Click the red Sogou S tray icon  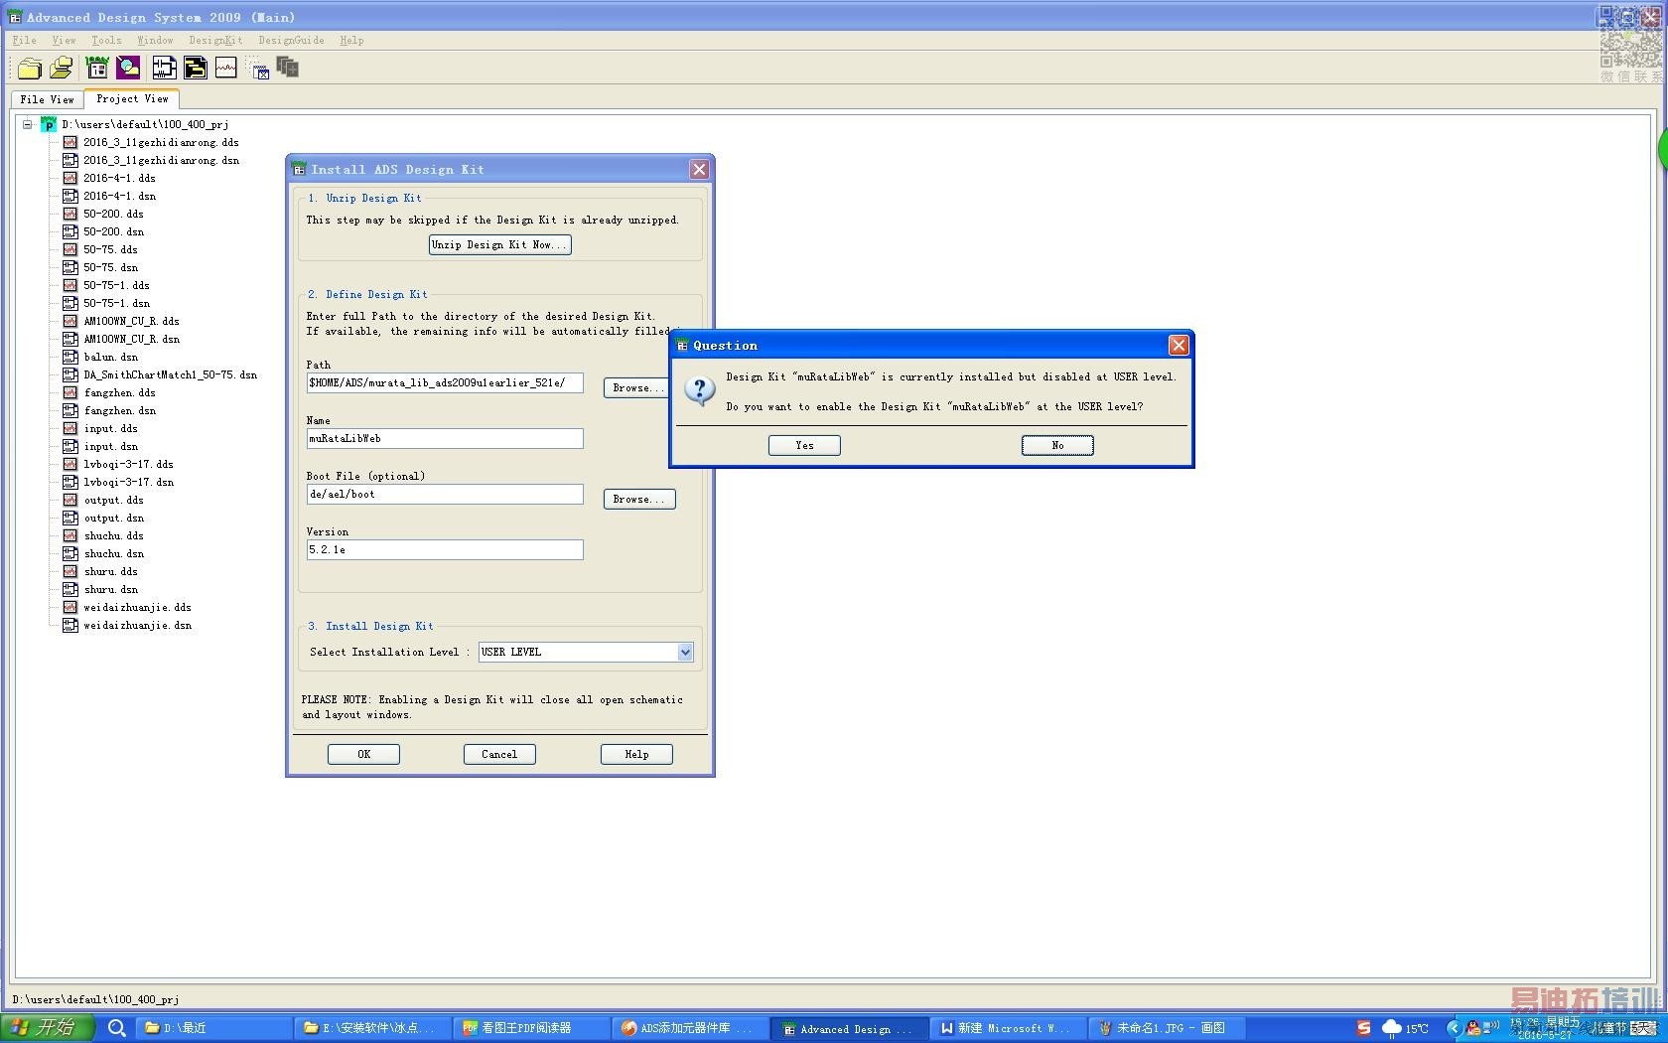[1364, 1028]
